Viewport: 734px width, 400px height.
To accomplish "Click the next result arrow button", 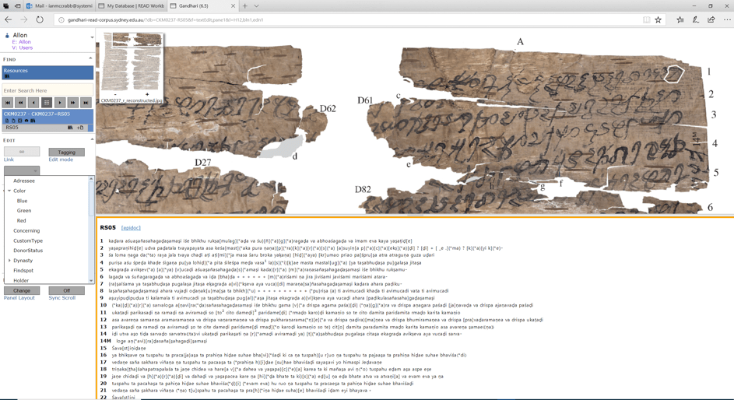I will (x=60, y=103).
